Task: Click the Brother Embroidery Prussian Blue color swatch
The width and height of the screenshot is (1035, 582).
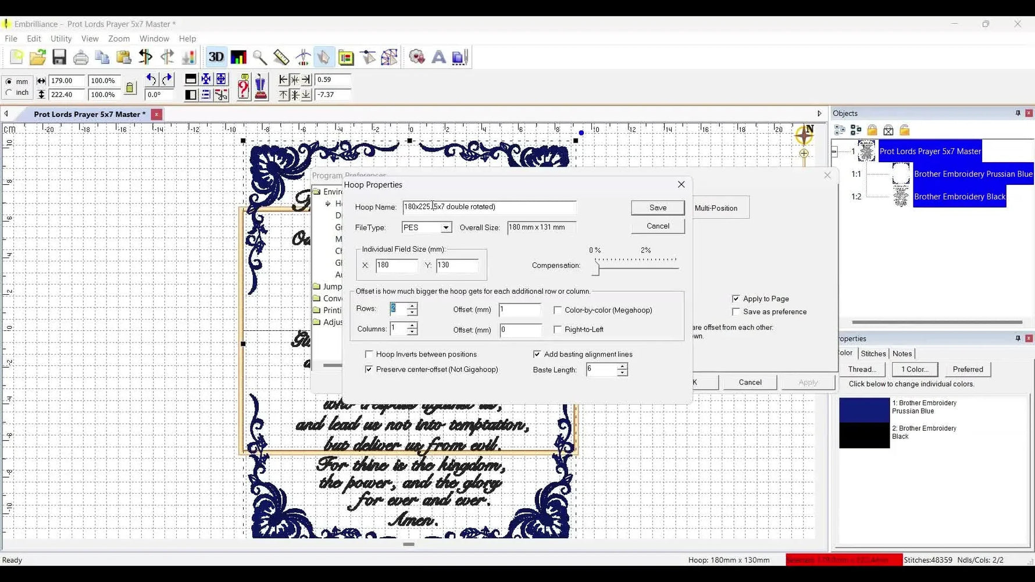Action: pyautogui.click(x=863, y=409)
